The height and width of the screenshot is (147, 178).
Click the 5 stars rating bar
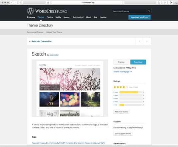[x=131, y=92]
